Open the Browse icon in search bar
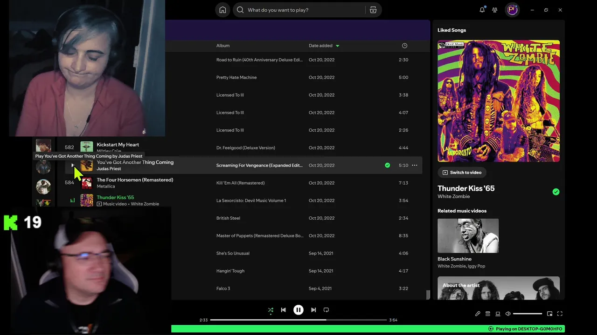 (x=373, y=10)
